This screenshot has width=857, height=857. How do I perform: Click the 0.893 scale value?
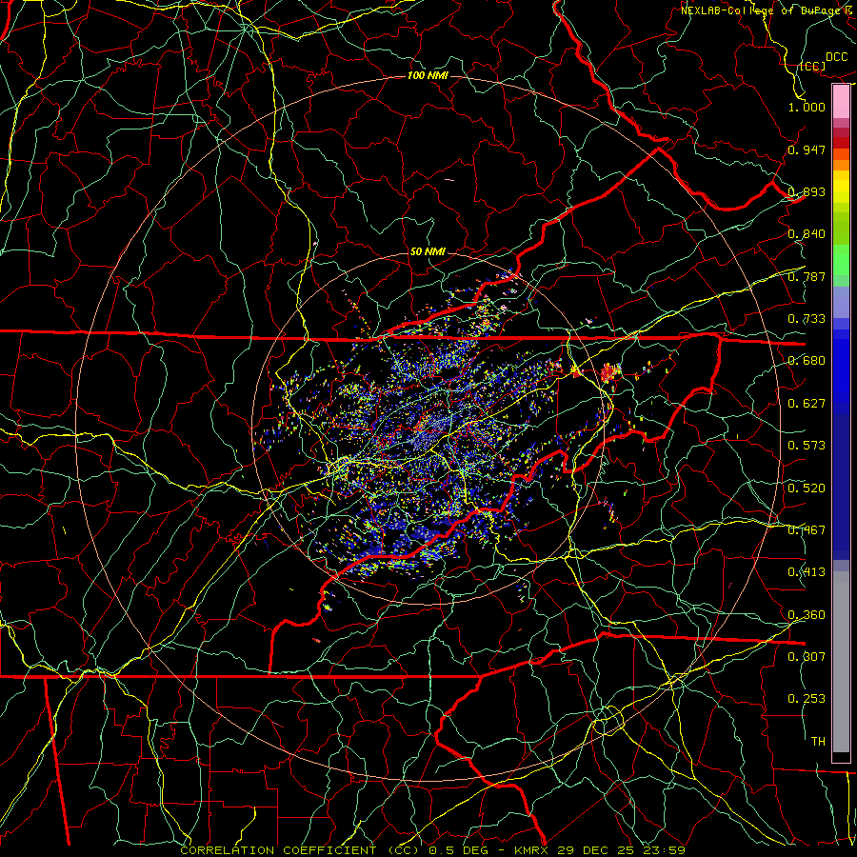[x=807, y=191]
